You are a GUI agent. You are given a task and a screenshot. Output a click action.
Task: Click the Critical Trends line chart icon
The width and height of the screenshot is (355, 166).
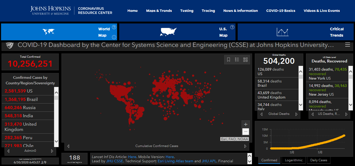(282, 32)
